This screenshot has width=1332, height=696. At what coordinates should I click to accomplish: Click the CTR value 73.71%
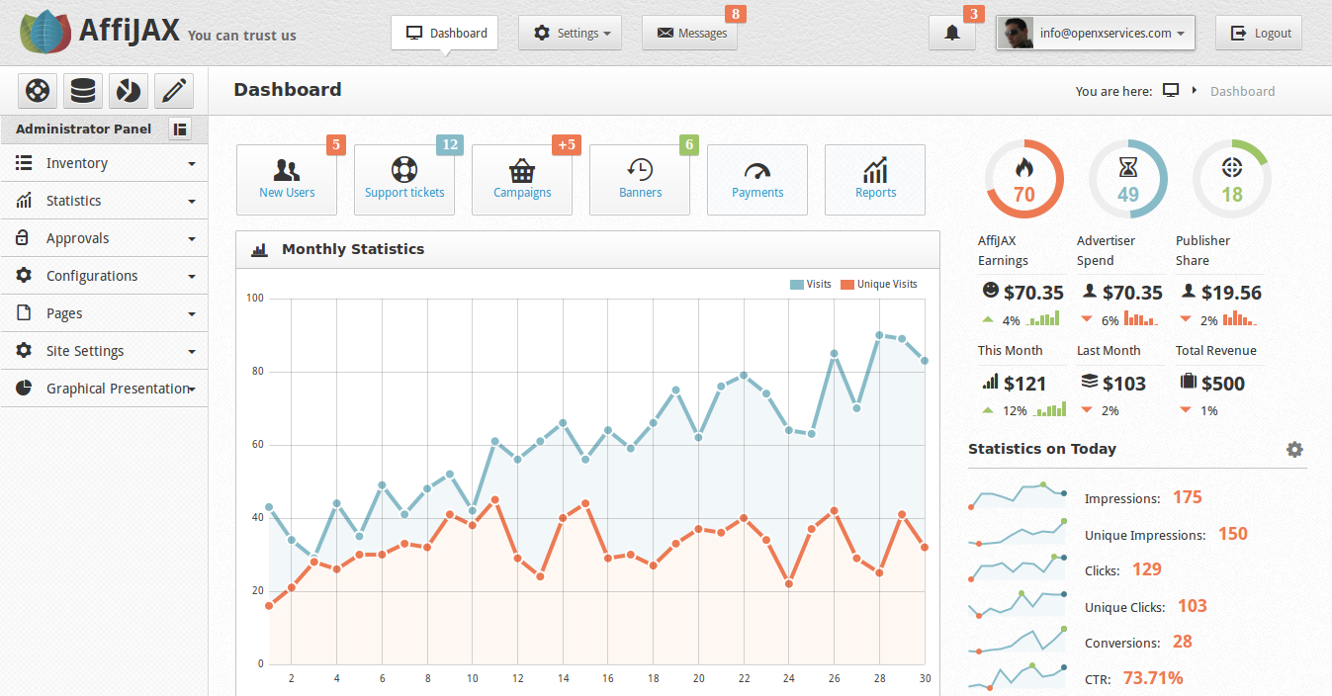point(1153,678)
